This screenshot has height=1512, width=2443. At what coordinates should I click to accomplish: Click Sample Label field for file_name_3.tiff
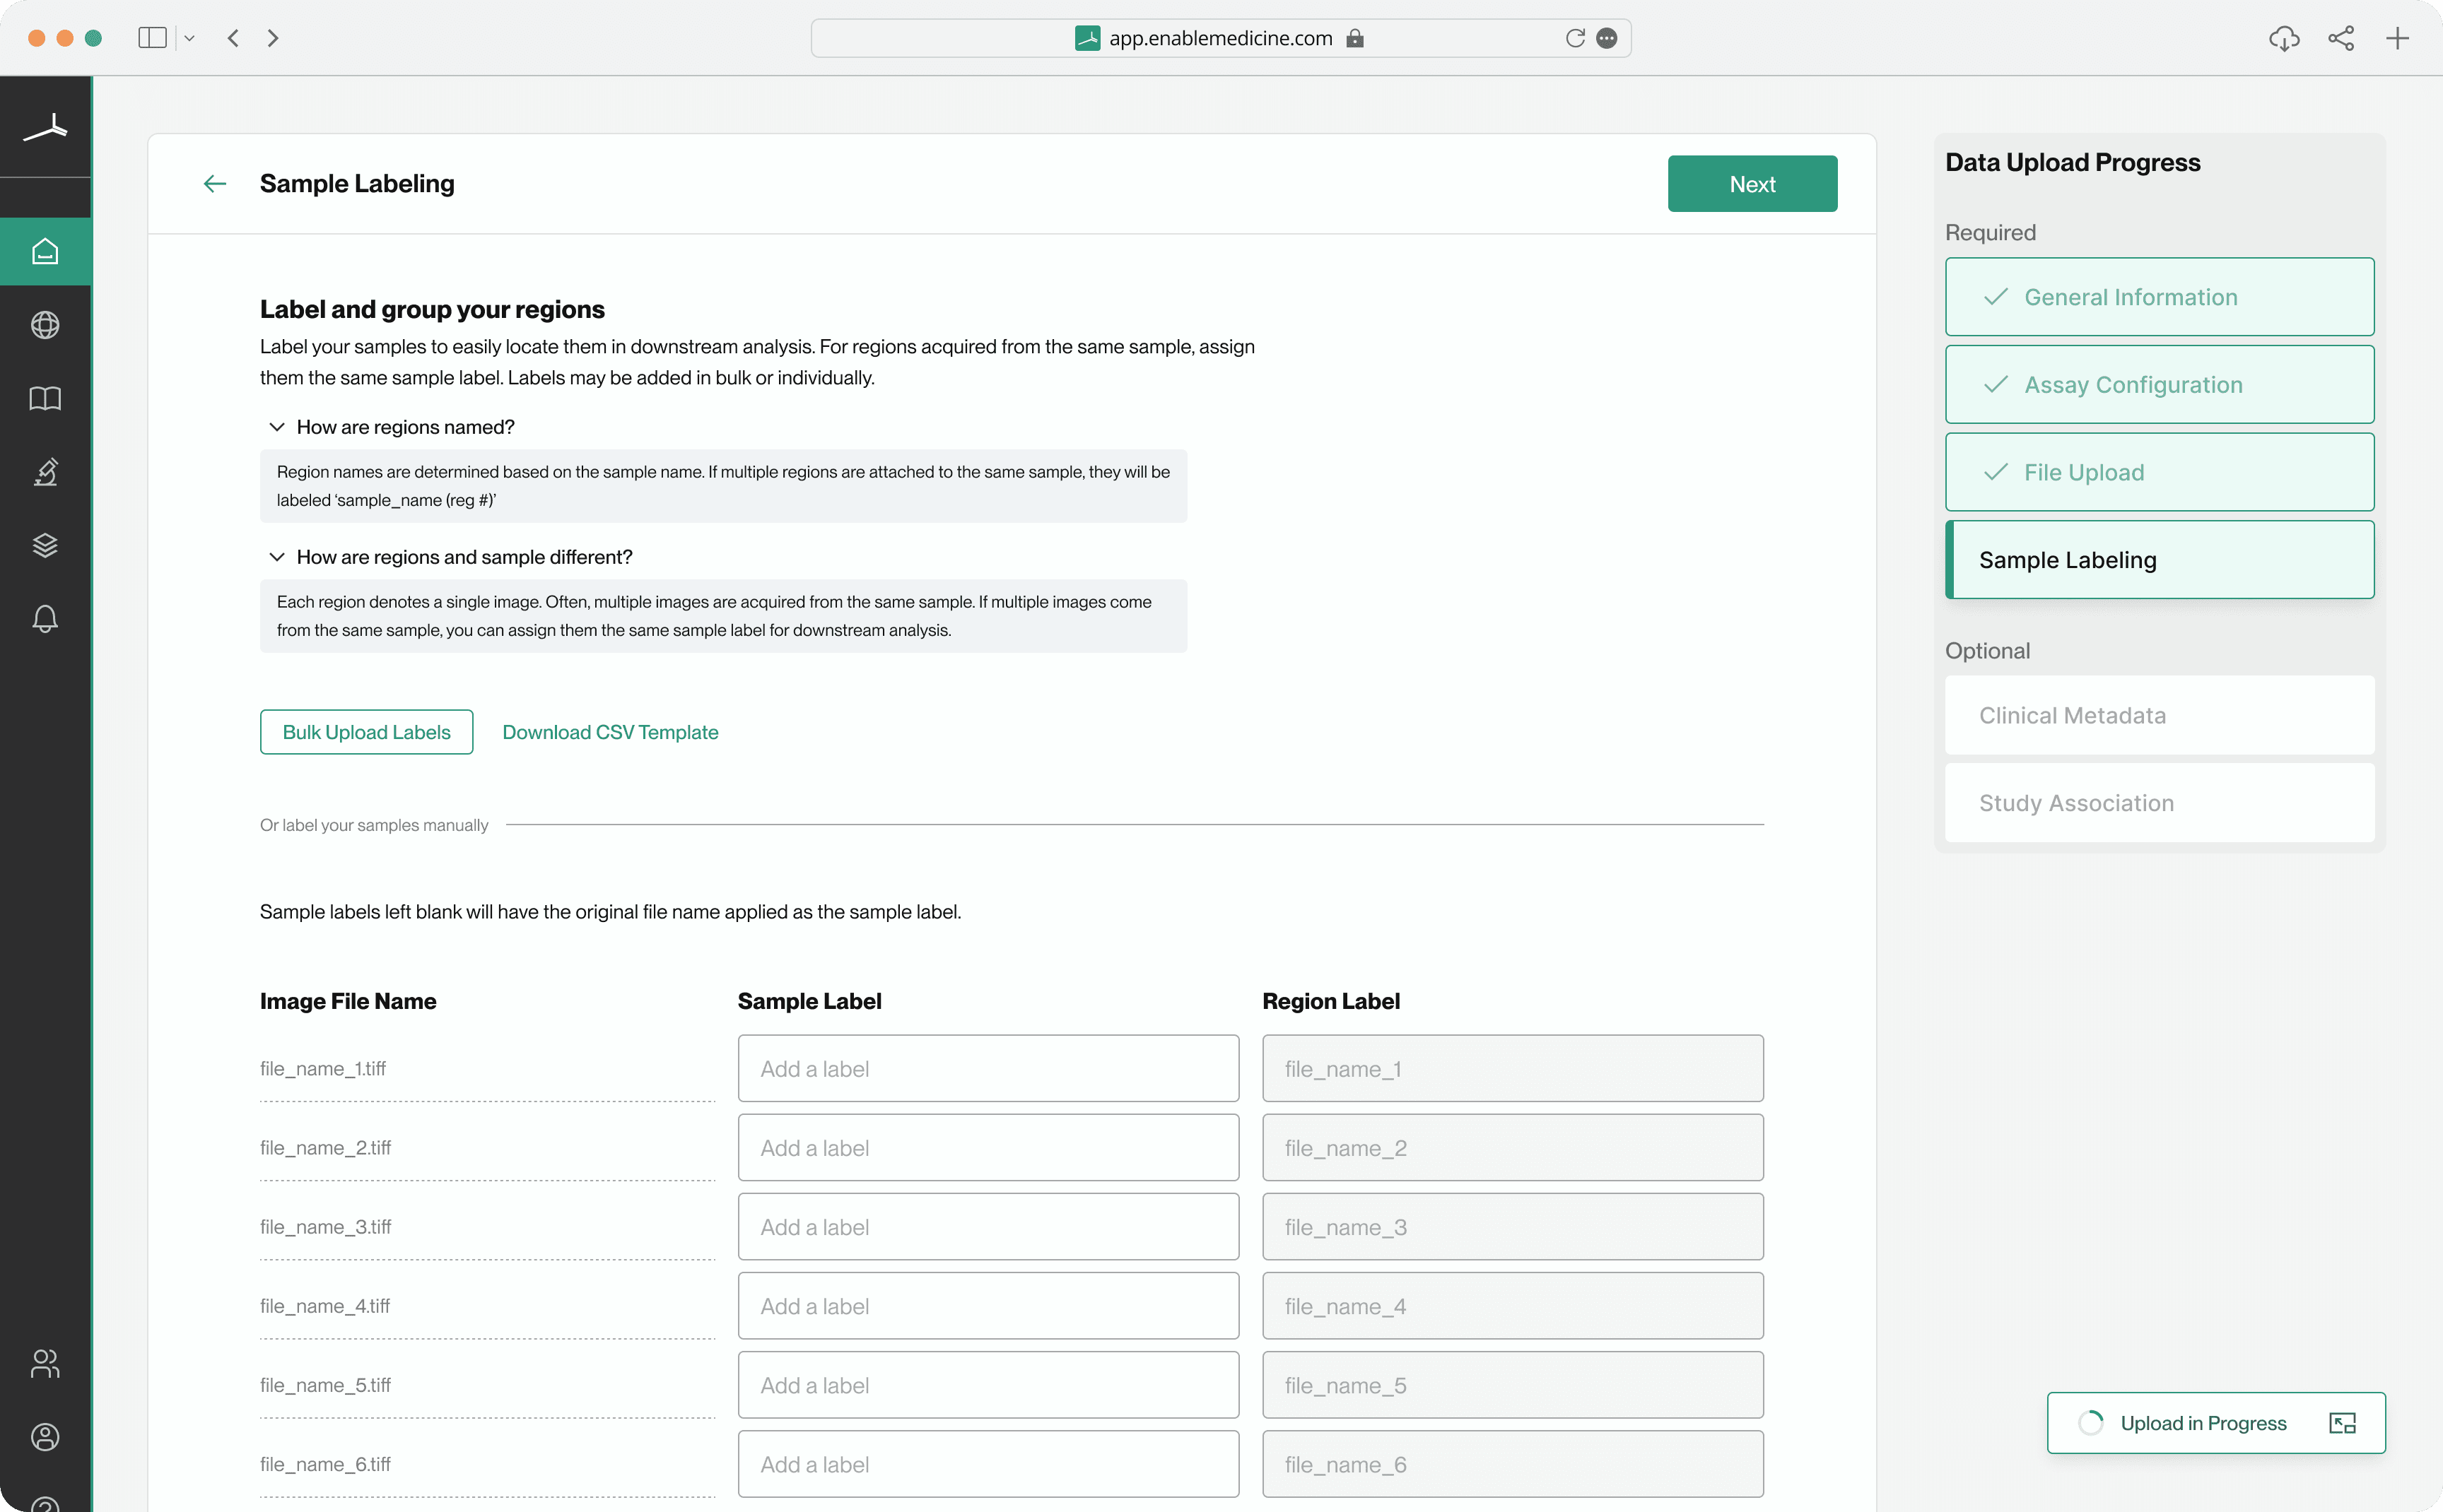click(988, 1227)
